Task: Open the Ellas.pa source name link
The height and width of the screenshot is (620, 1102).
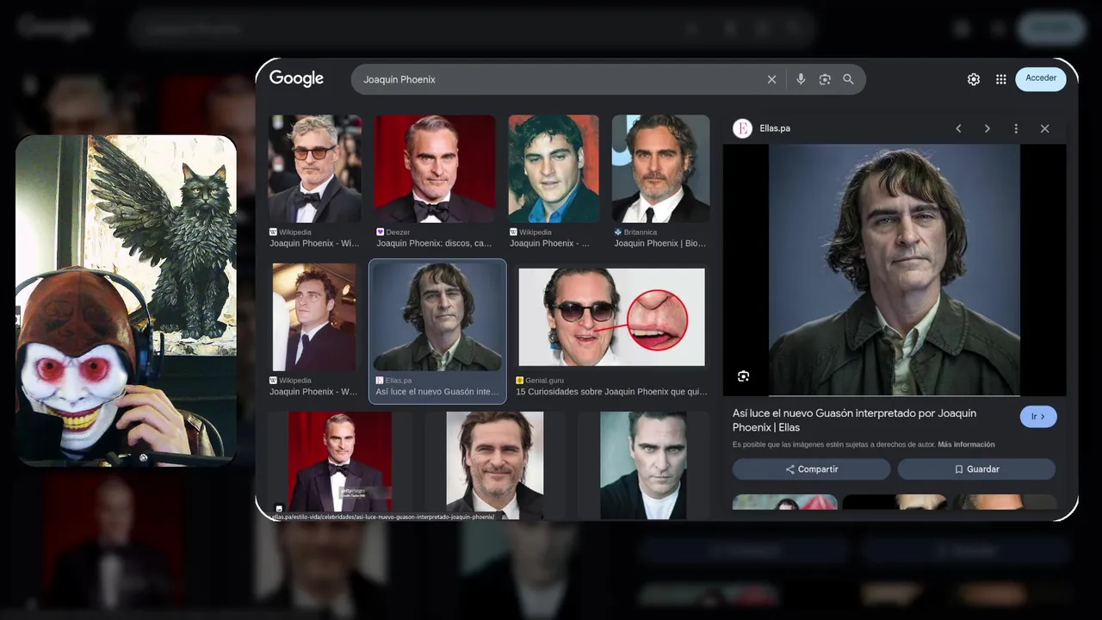Action: (775, 128)
